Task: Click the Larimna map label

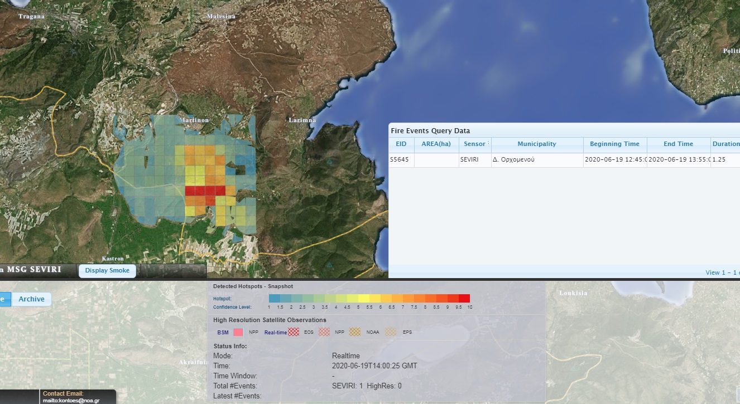Action: point(302,120)
